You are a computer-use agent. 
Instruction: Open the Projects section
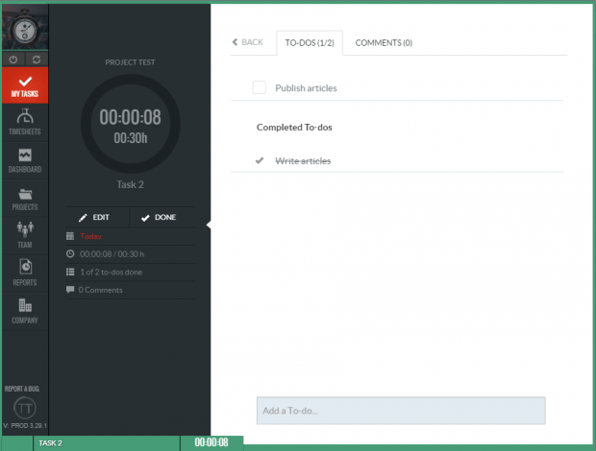(x=25, y=199)
